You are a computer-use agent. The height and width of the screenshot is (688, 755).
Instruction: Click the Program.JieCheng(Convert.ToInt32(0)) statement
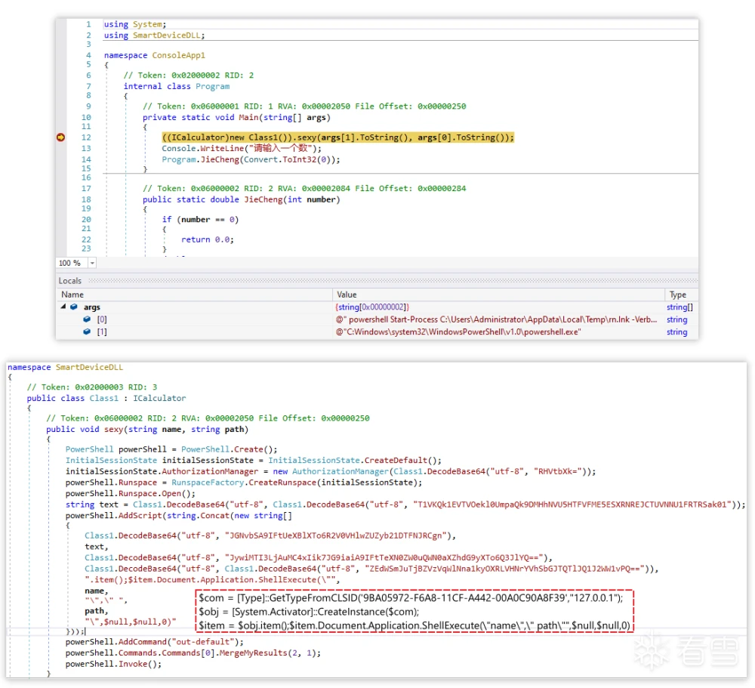(x=251, y=159)
